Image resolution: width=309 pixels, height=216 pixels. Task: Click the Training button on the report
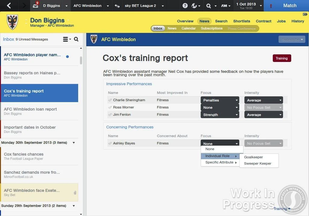[282, 58]
